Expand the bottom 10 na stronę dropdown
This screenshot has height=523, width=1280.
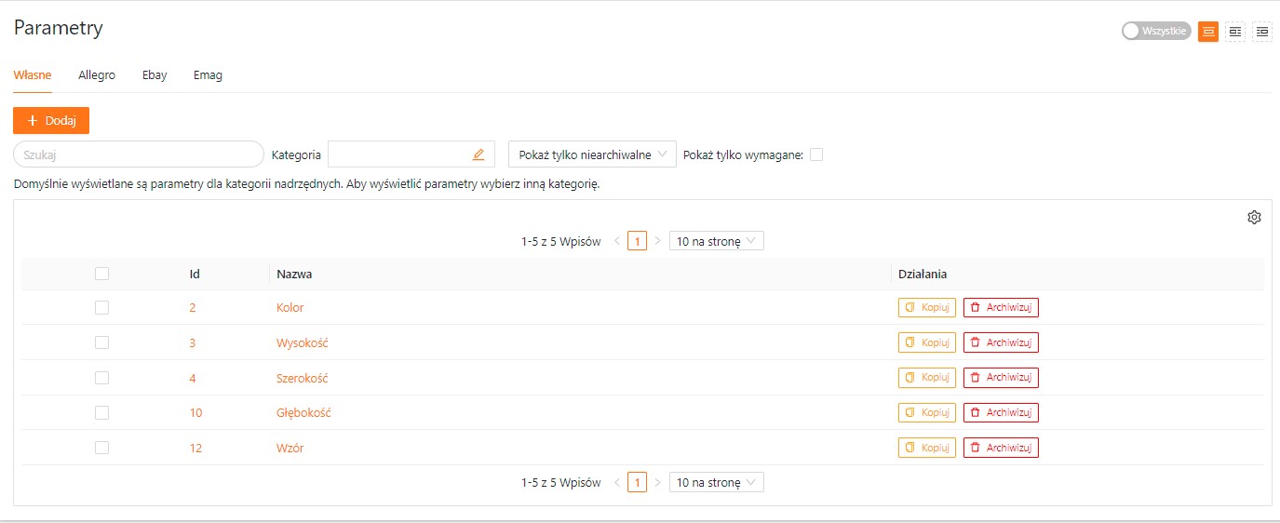click(716, 483)
